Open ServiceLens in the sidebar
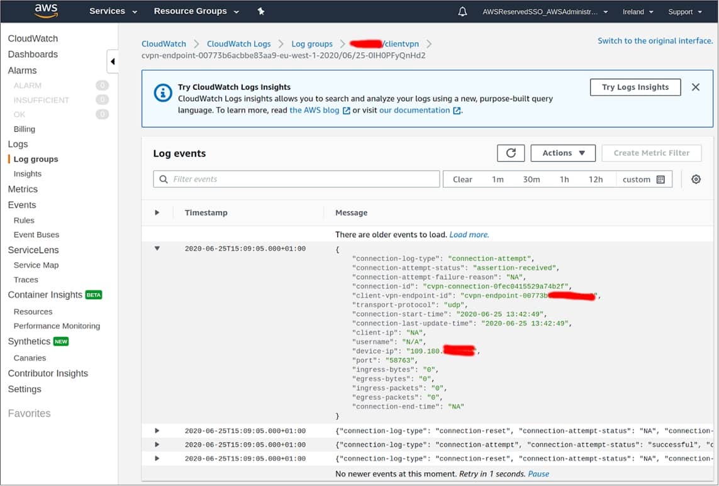Image resolution: width=719 pixels, height=486 pixels. pyautogui.click(x=33, y=250)
